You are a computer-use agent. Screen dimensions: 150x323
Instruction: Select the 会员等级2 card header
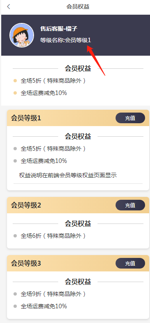pyautogui.click(x=78, y=205)
